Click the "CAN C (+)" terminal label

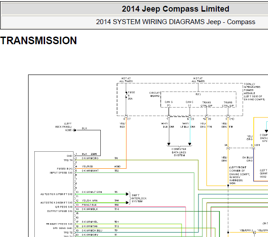pos(169,104)
